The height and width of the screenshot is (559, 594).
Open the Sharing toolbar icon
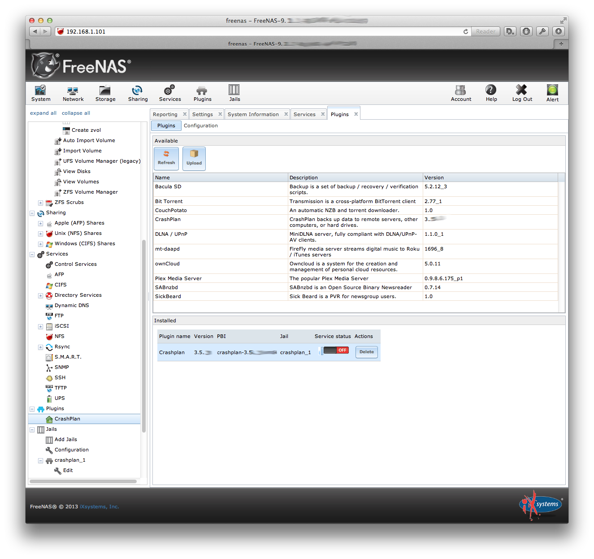(x=138, y=93)
